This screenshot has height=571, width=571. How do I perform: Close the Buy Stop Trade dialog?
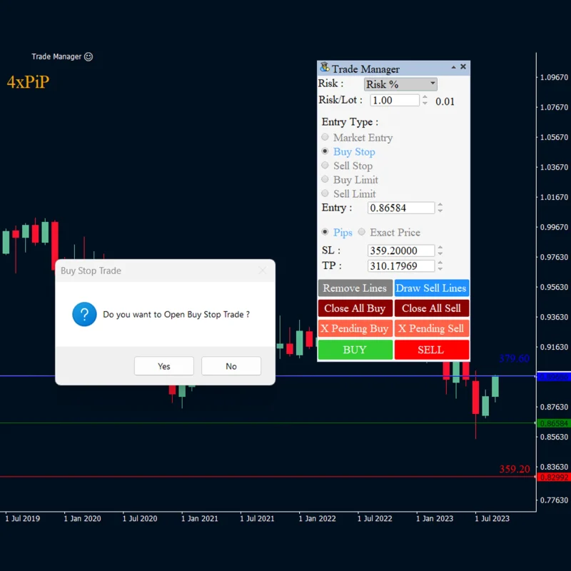tap(263, 271)
